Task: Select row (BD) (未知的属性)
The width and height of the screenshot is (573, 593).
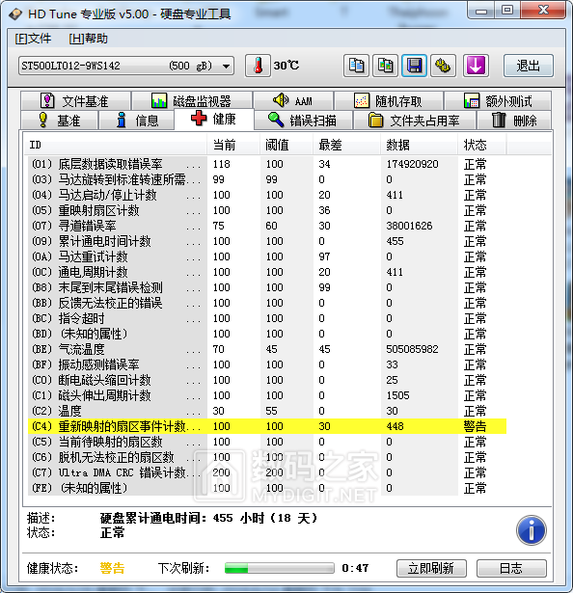Action: (x=267, y=334)
